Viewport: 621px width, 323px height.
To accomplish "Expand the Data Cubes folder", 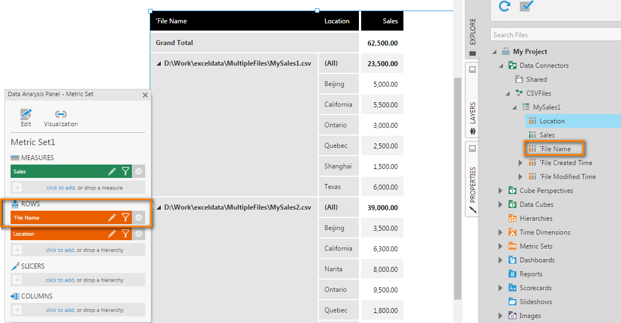I will coord(500,205).
